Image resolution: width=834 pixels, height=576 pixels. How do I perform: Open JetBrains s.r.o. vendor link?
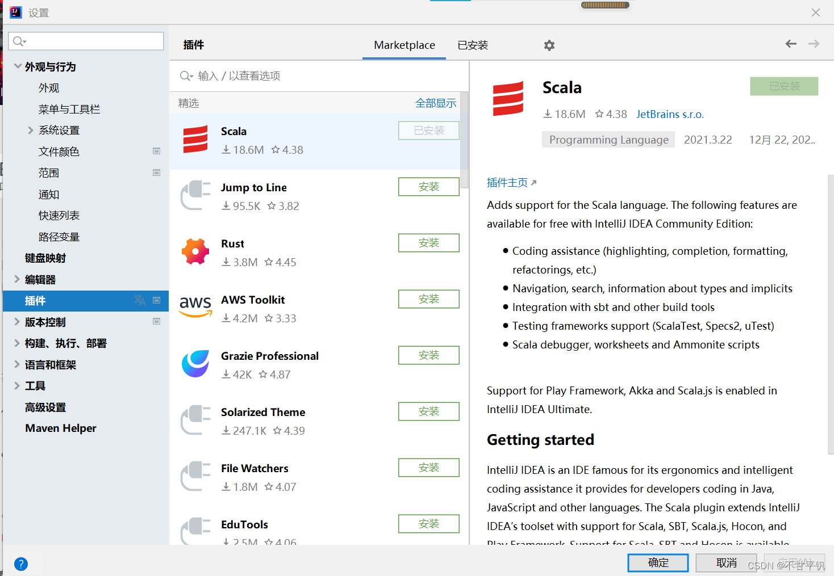pyautogui.click(x=670, y=114)
